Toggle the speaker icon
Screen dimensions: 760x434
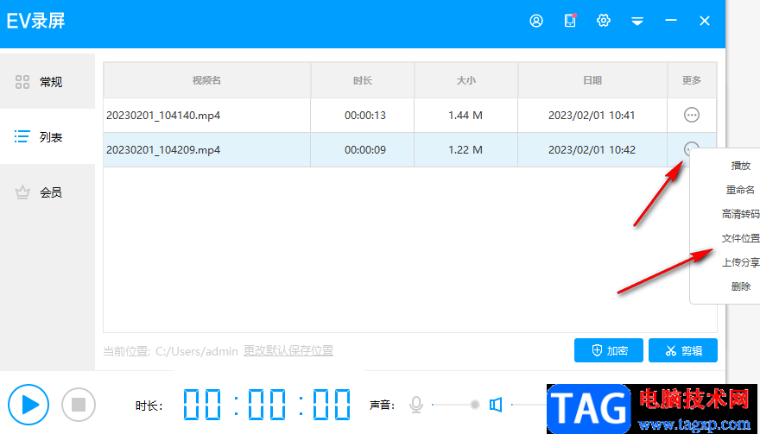coord(496,405)
